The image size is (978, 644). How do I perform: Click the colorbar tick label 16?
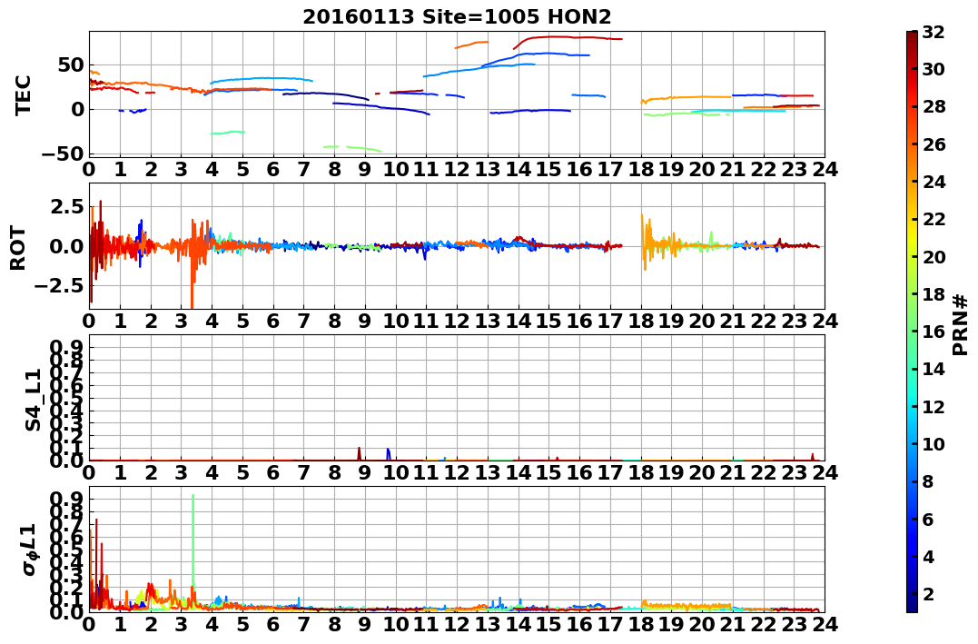tap(934, 332)
